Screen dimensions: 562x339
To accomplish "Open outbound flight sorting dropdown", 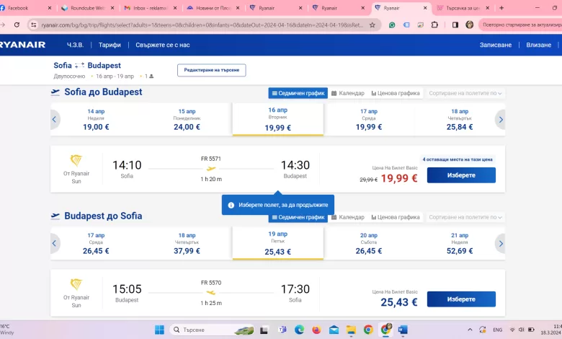I will [465, 93].
